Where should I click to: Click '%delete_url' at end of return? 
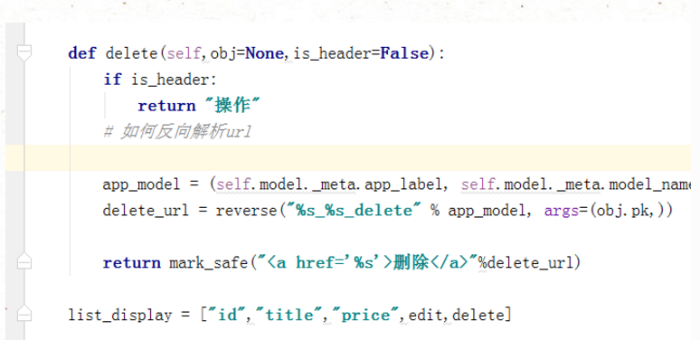[525, 263]
